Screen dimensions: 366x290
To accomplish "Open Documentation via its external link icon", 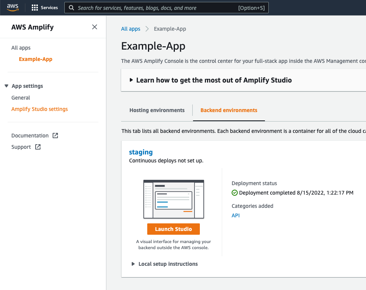I will [55, 135].
